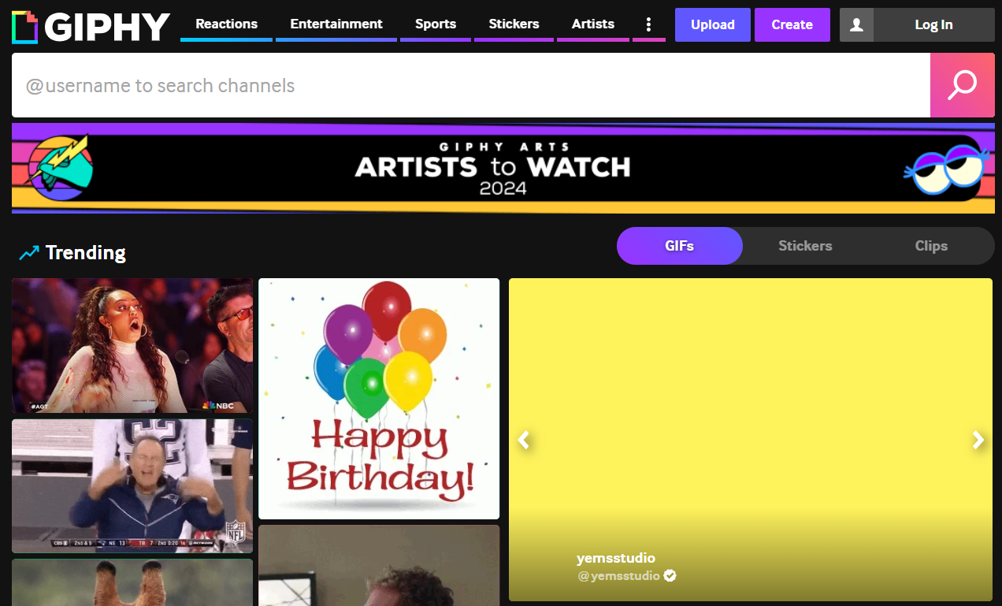Go to previous slide with left arrow
Viewport: 1002px width, 606px height.
(x=524, y=440)
